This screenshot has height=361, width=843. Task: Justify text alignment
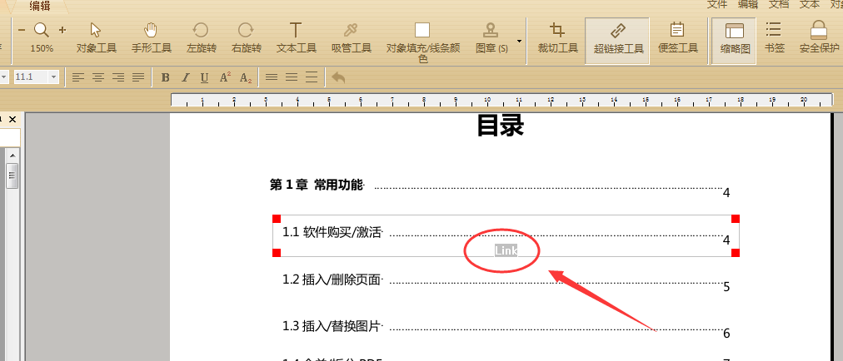(138, 78)
